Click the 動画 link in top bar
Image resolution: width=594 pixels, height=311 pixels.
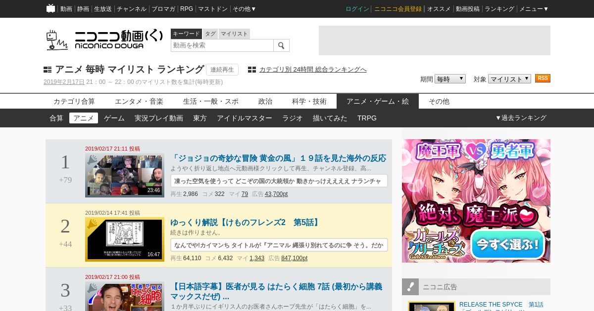[x=66, y=9]
